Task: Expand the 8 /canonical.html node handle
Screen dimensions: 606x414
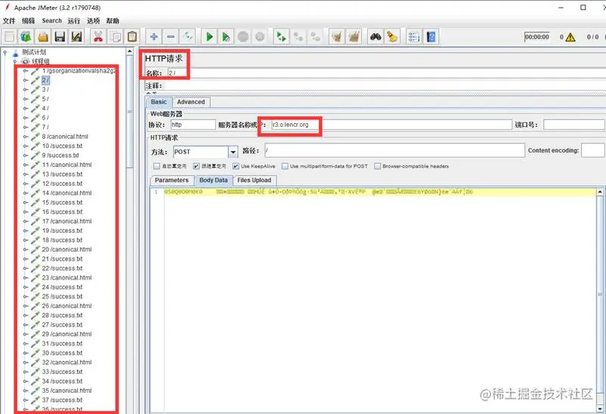Action: click(x=26, y=137)
